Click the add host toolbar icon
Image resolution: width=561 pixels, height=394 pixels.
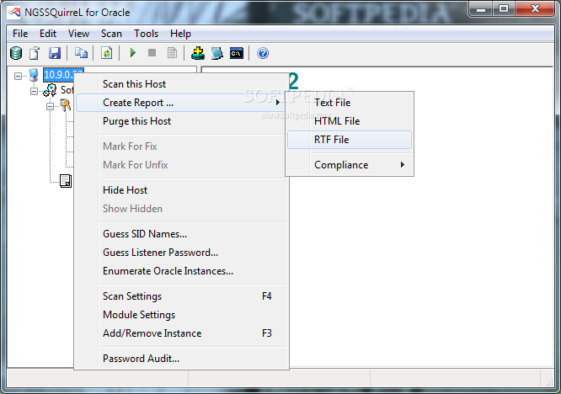[197, 53]
